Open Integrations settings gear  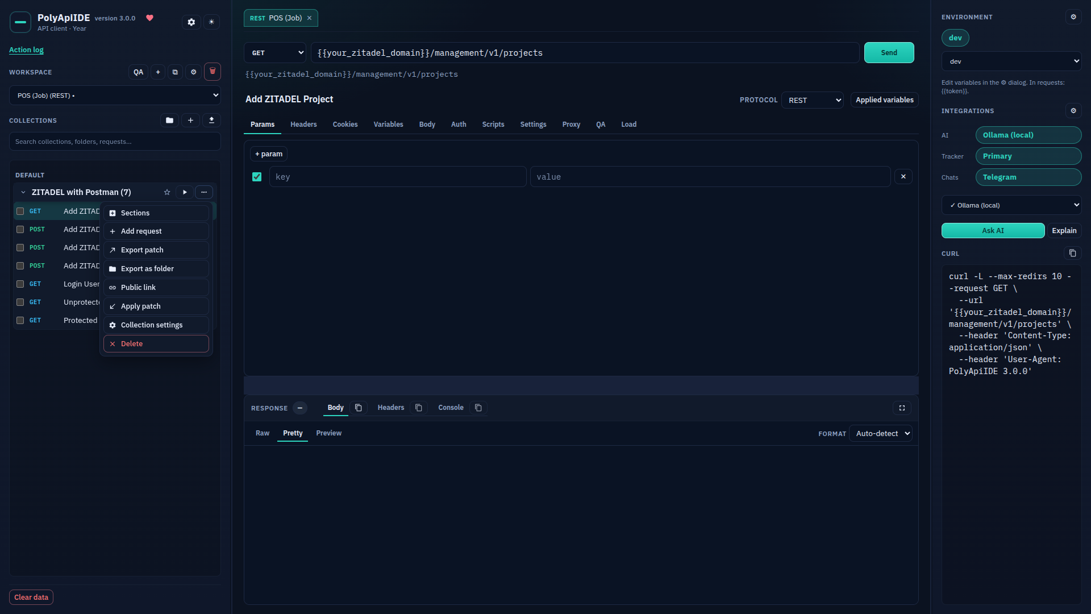[1073, 111]
